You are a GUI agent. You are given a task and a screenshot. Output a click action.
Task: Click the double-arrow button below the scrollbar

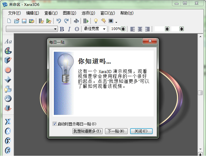point(200,154)
